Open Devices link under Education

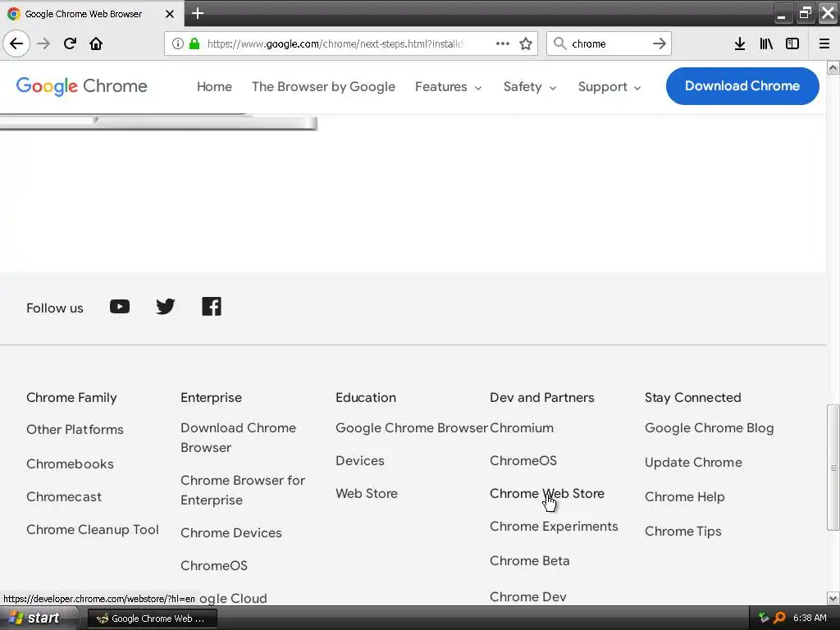click(359, 461)
